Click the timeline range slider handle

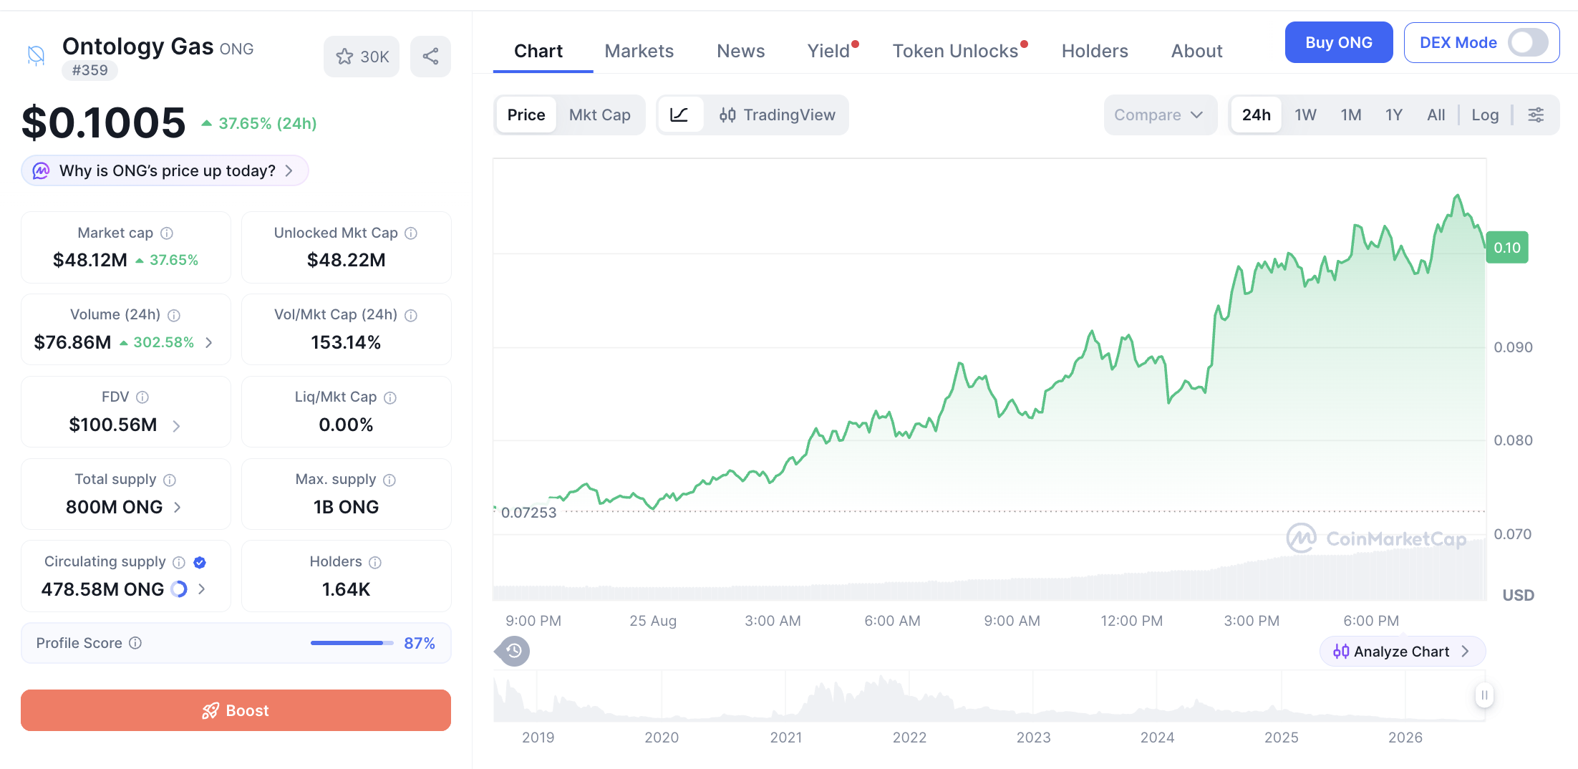[x=1484, y=695]
